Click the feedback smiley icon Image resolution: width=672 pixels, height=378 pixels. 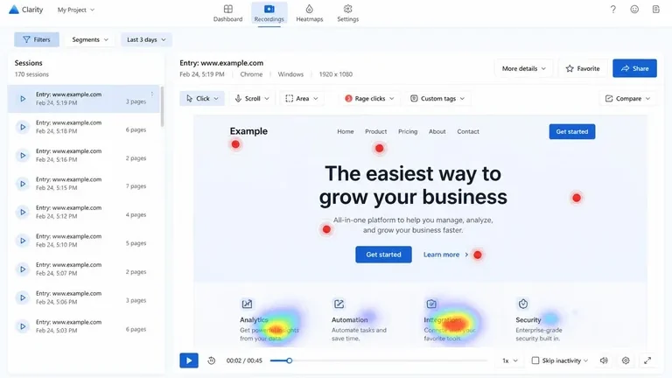click(634, 10)
